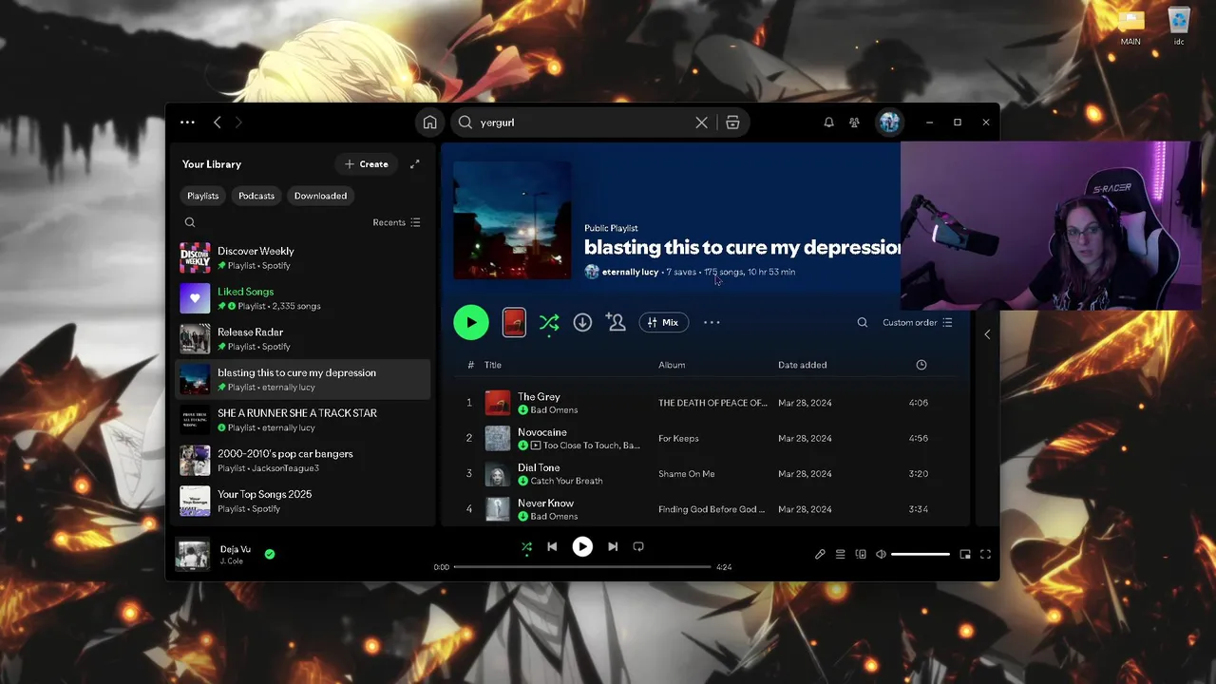Open more options for the playlist

(x=712, y=323)
